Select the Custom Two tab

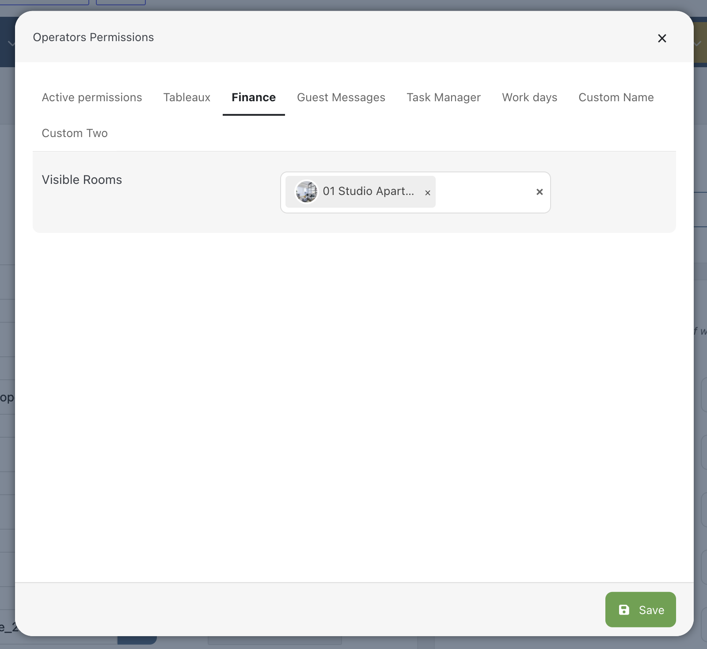(x=75, y=133)
